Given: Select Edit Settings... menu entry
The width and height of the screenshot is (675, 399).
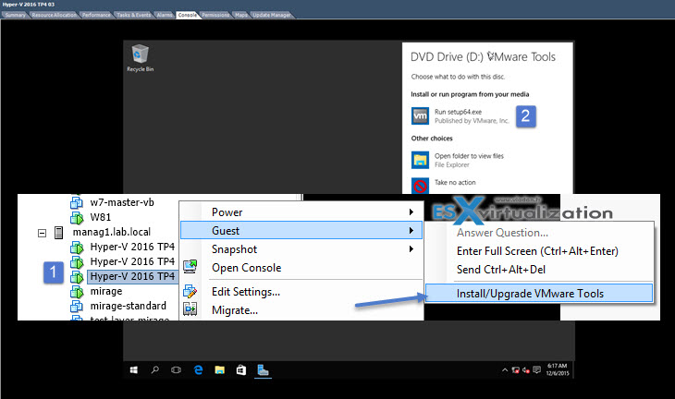Looking at the screenshot, I should point(301,292).
